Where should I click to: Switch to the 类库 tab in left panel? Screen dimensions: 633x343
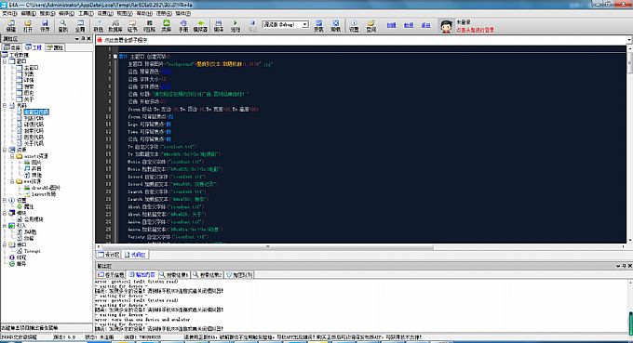pos(12,47)
